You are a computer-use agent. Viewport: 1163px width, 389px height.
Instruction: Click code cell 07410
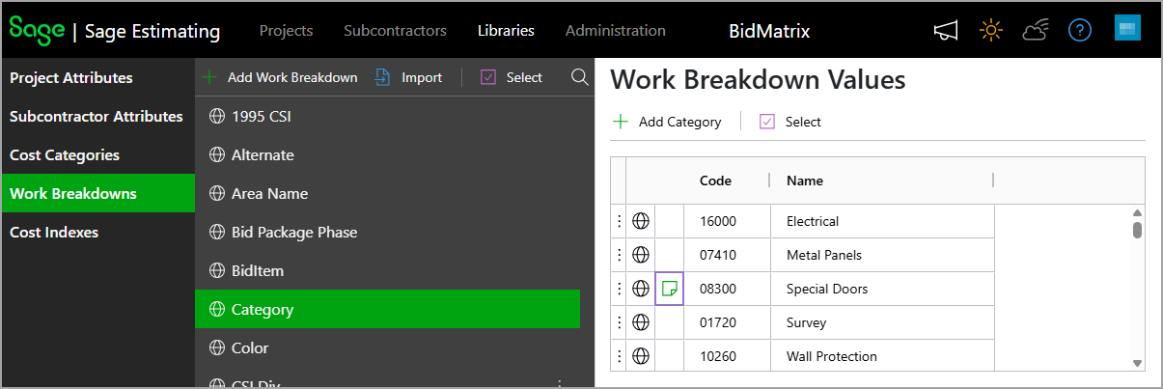728,255
